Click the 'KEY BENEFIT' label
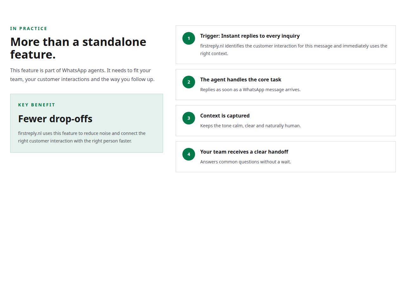The height and width of the screenshot is (285, 406). point(37,105)
